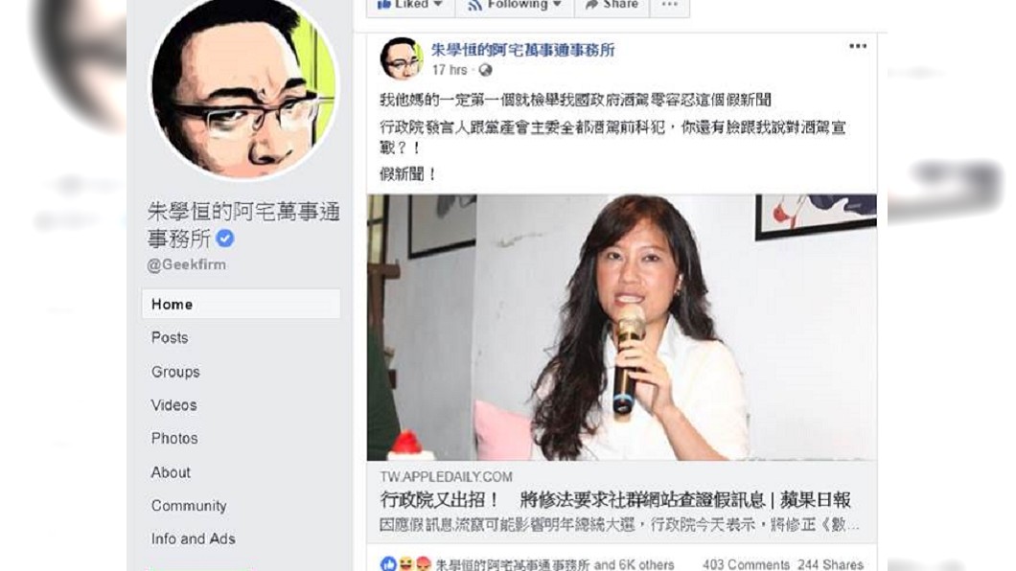Open Photos section in the sidebar
The height and width of the screenshot is (571, 1016).
174,438
